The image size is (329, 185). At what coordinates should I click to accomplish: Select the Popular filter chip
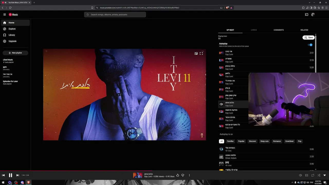click(x=241, y=141)
